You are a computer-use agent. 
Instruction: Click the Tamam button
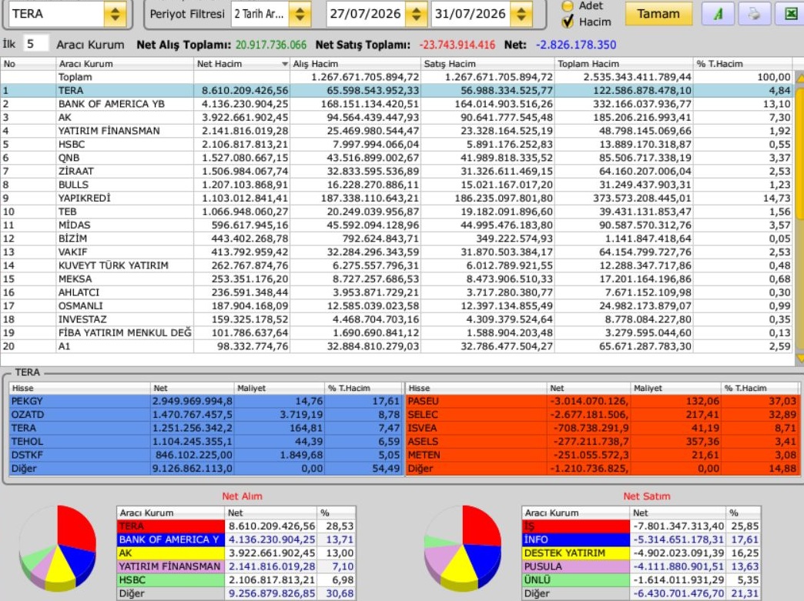coord(658,14)
